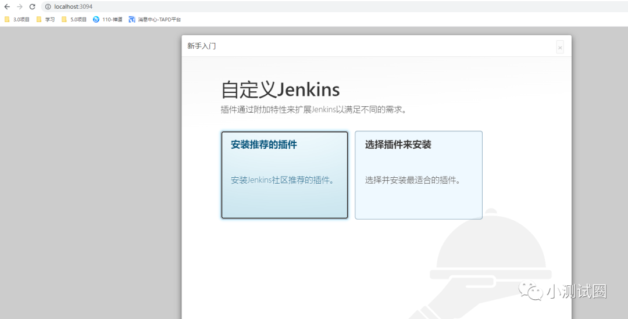Open the 学习 bookmark folder
The width and height of the screenshot is (628, 319).
pyautogui.click(x=45, y=19)
